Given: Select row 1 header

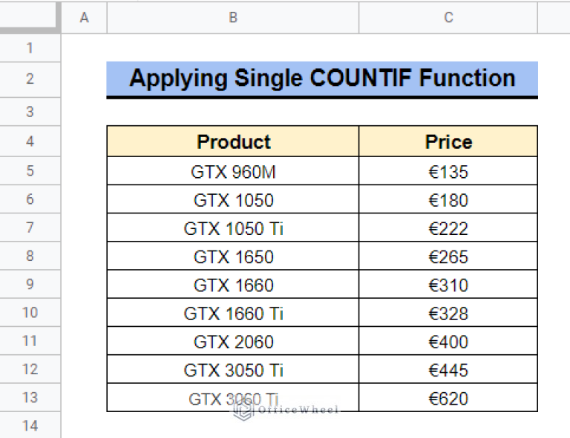Looking at the screenshot, I should [30, 48].
